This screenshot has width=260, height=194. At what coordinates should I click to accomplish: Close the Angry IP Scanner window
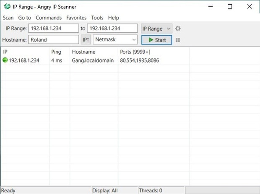tap(250, 7)
